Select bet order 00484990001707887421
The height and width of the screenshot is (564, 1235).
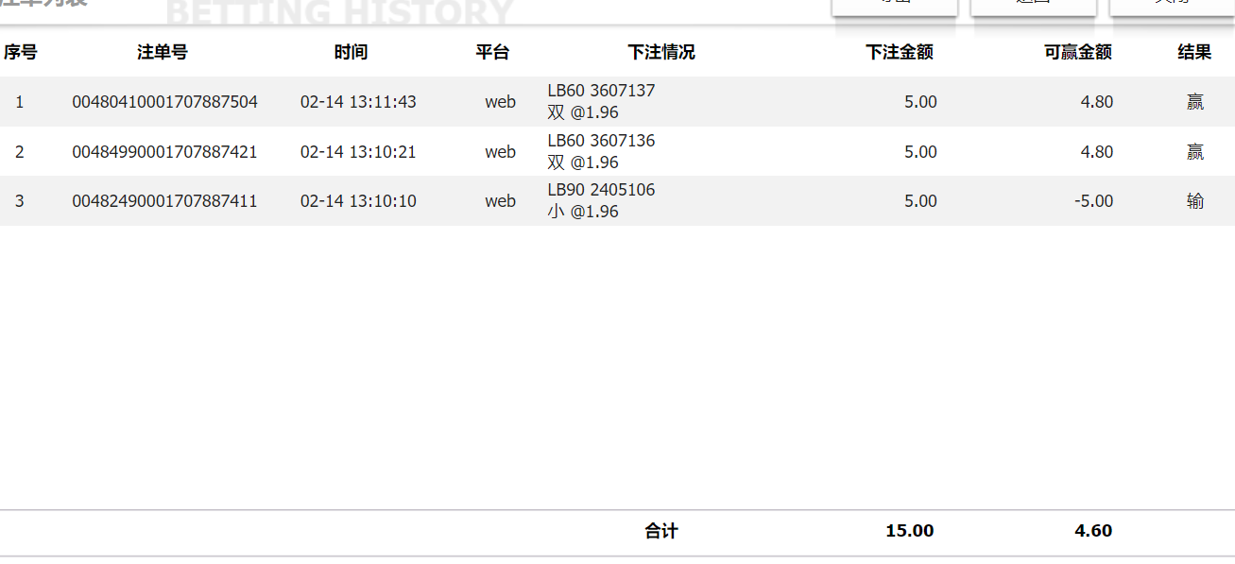[x=164, y=152]
